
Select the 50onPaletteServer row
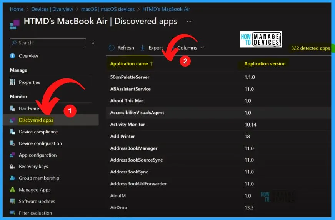coord(218,77)
